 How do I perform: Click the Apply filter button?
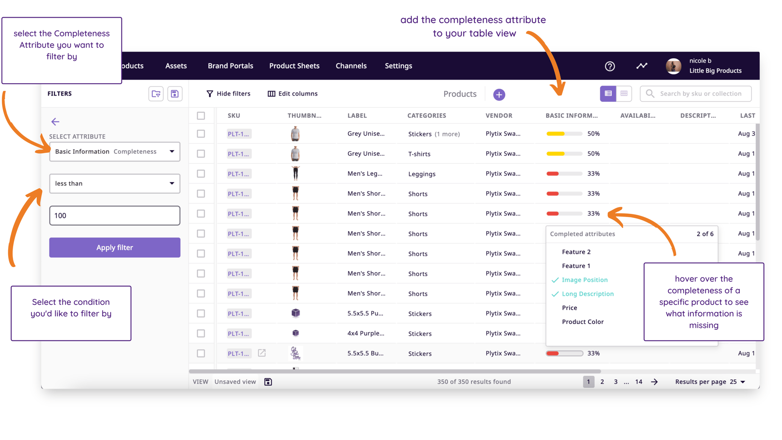(115, 248)
